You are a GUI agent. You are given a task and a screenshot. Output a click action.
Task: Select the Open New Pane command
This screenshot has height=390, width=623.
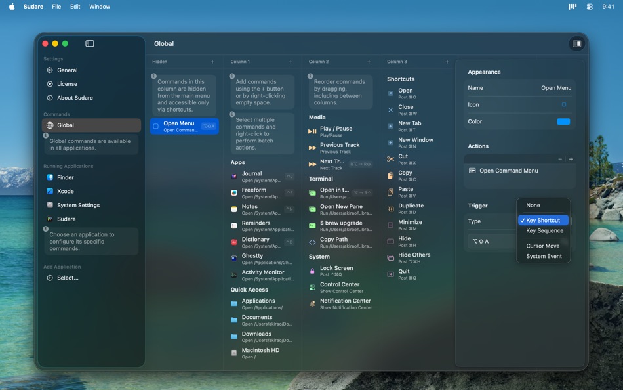[x=340, y=209]
